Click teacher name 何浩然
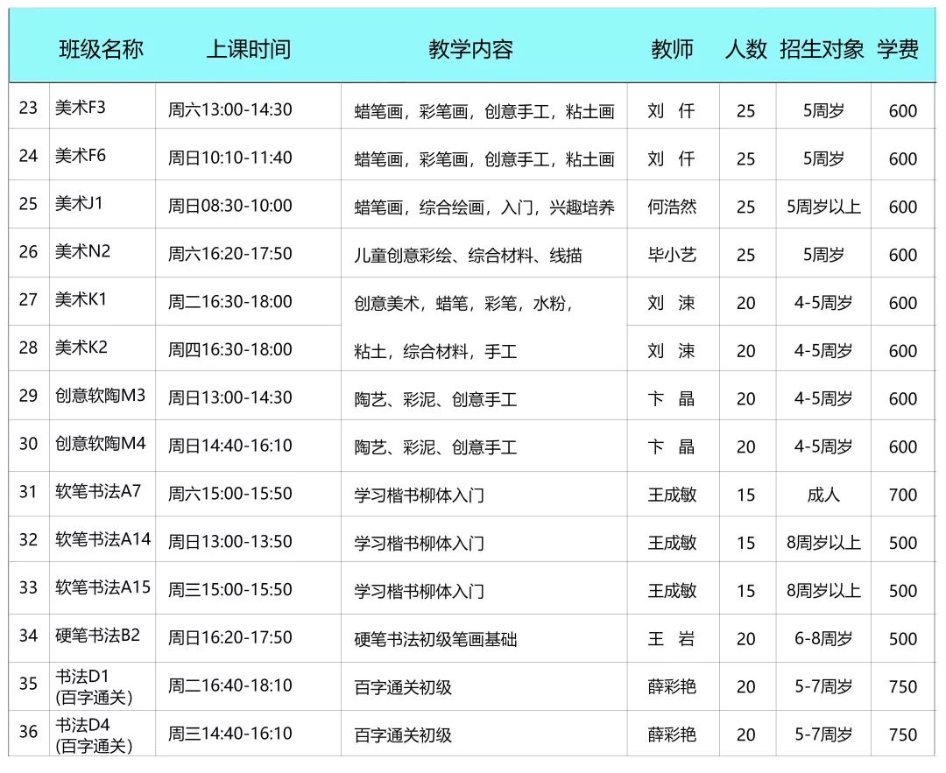Screen dimensions: 946x773 point(672,207)
